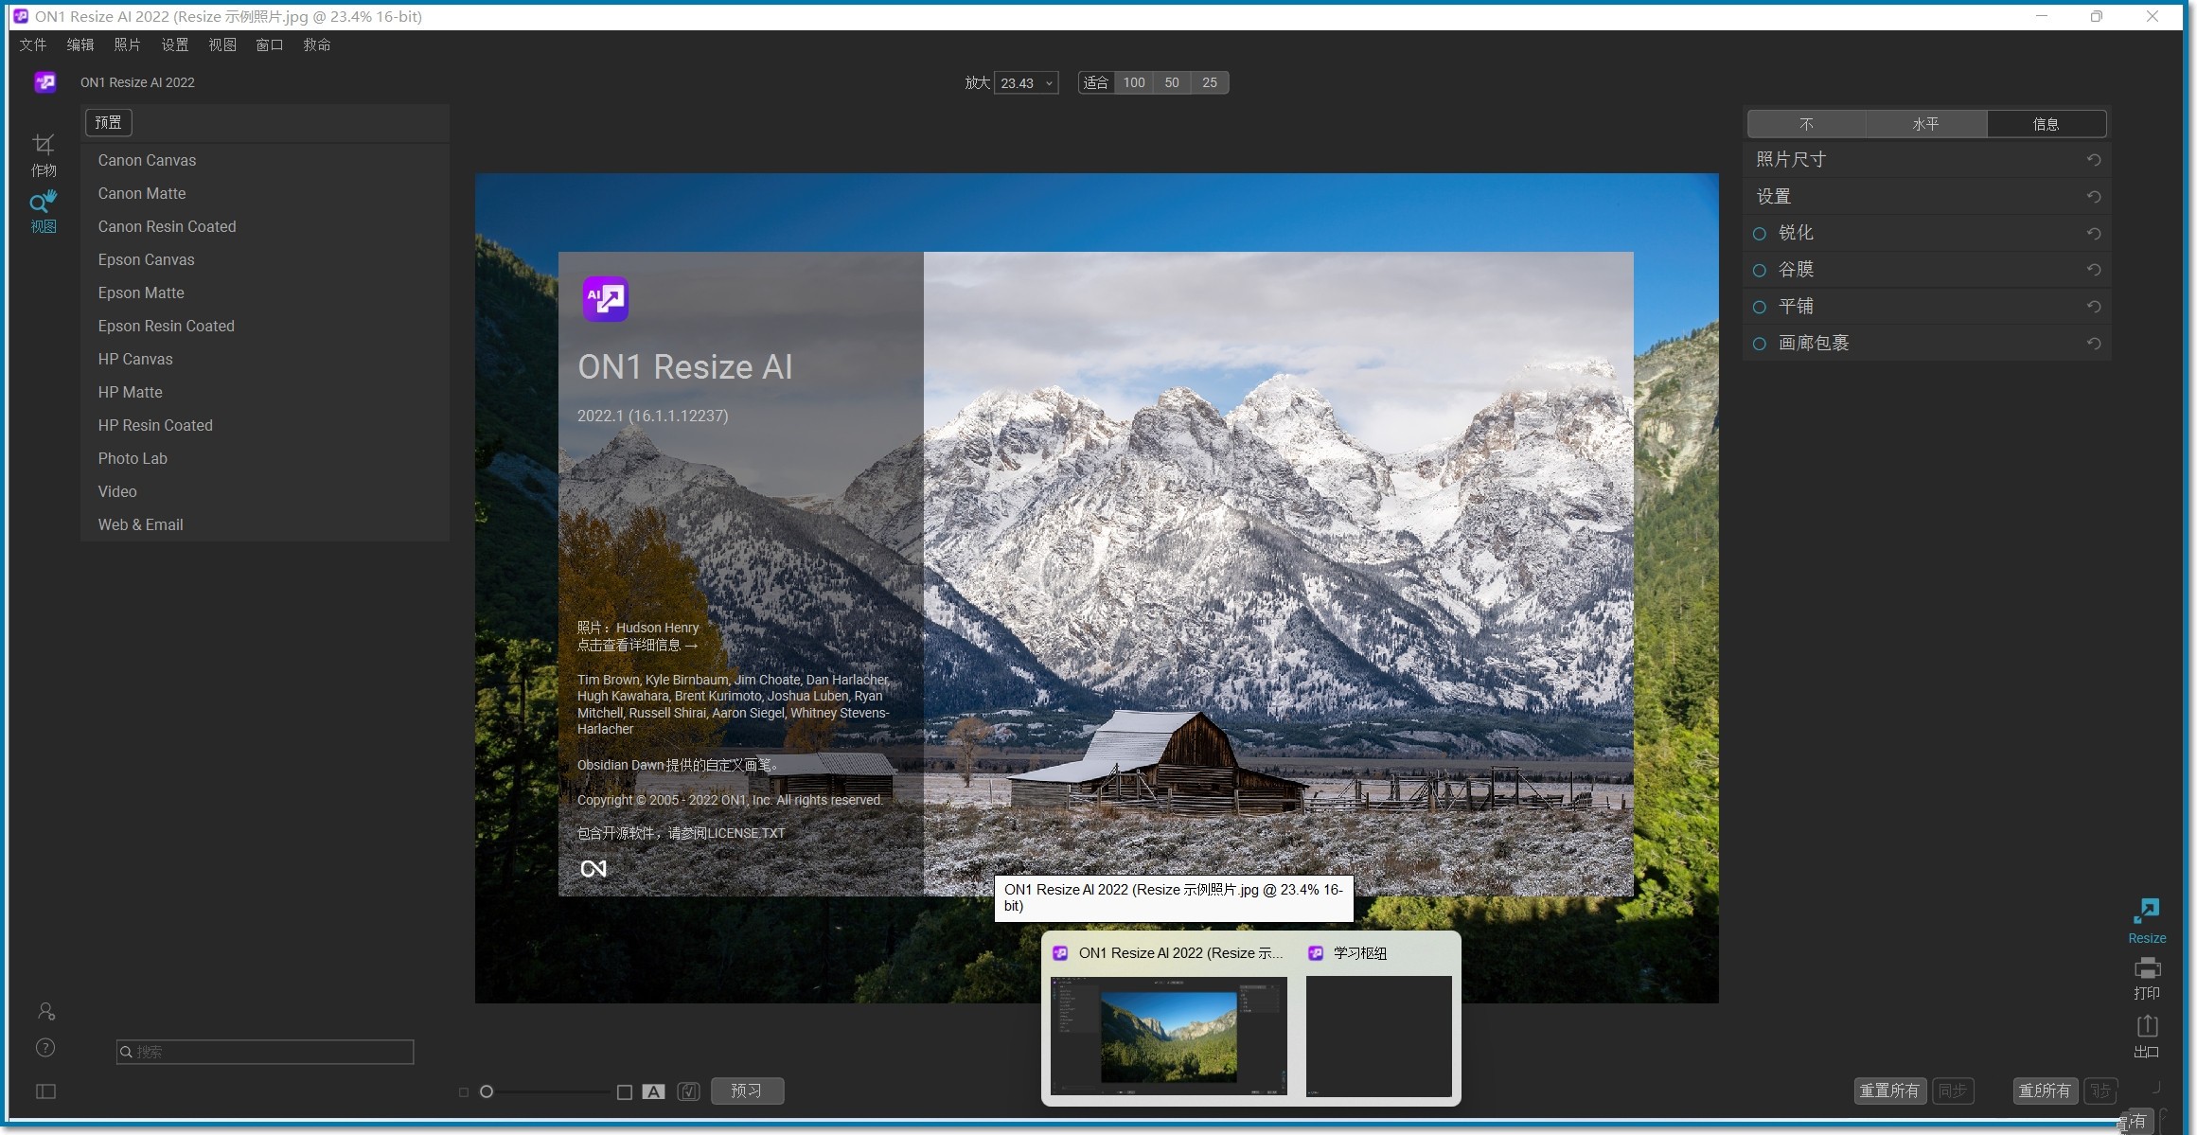This screenshot has width=2197, height=1135.
Task: Toggle the soft proofing checkmark icon
Action: coord(689,1091)
